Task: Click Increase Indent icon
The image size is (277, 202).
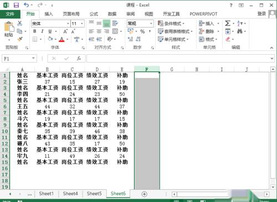Action: (99, 39)
